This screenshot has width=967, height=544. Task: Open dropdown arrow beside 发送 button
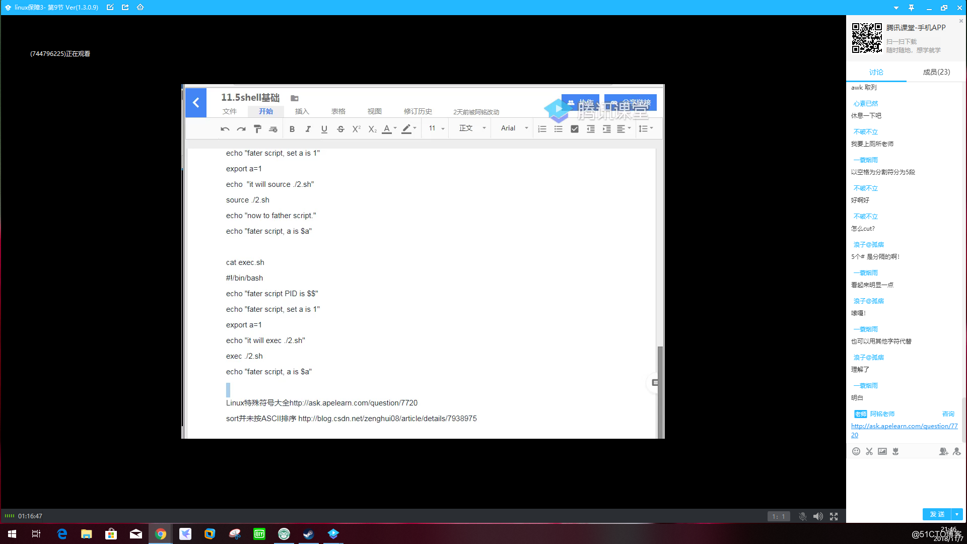click(x=957, y=514)
